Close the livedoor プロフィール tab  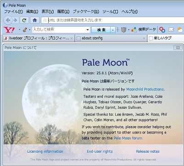click(x=72, y=39)
